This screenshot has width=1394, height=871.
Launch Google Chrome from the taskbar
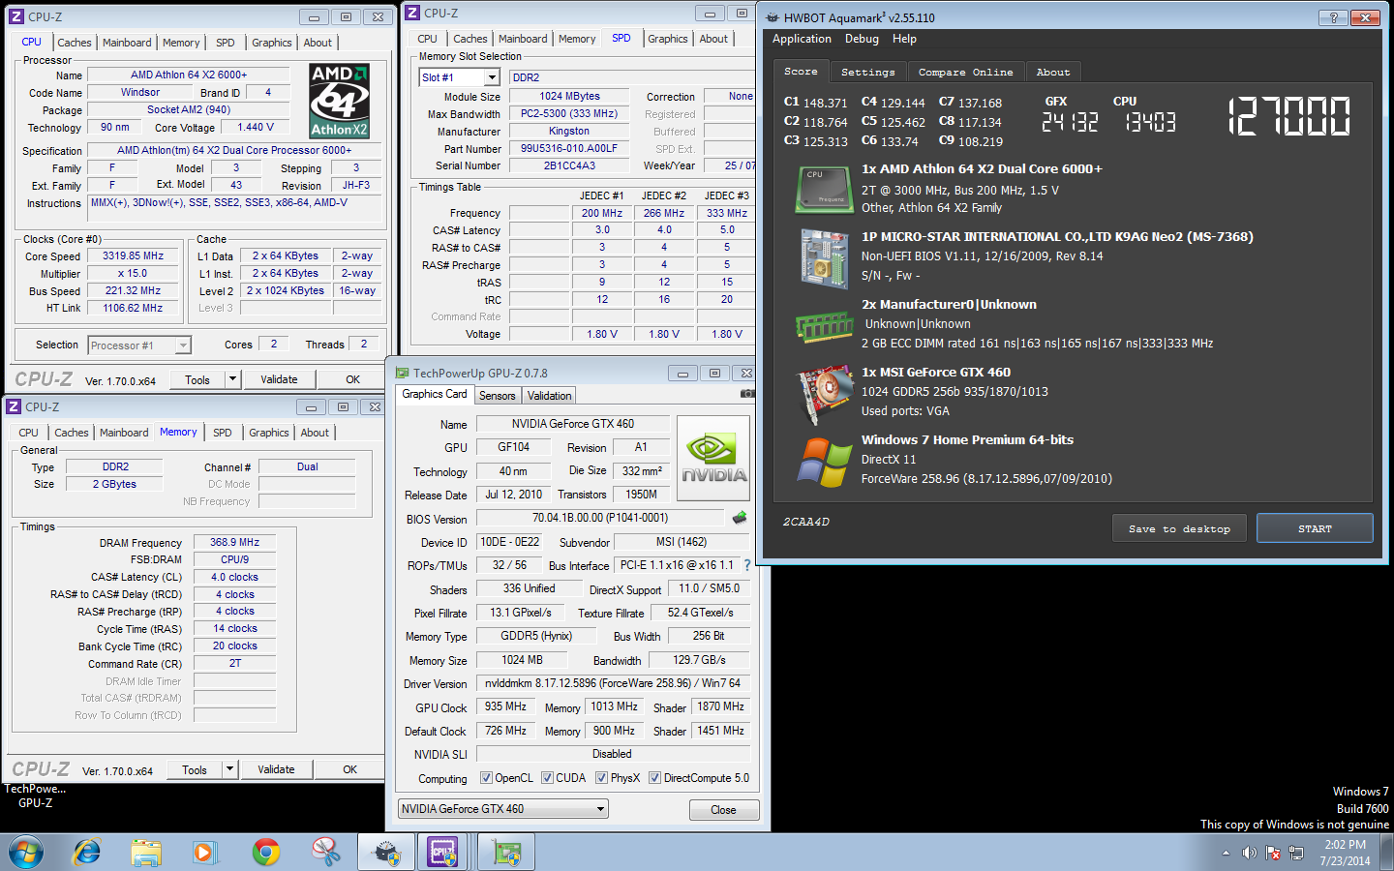click(266, 853)
